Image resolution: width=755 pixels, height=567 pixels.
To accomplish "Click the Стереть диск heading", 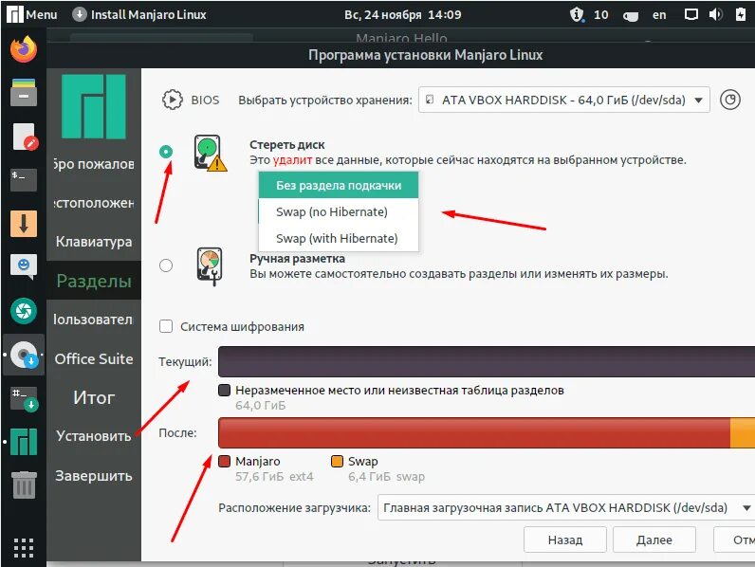I will click(287, 144).
